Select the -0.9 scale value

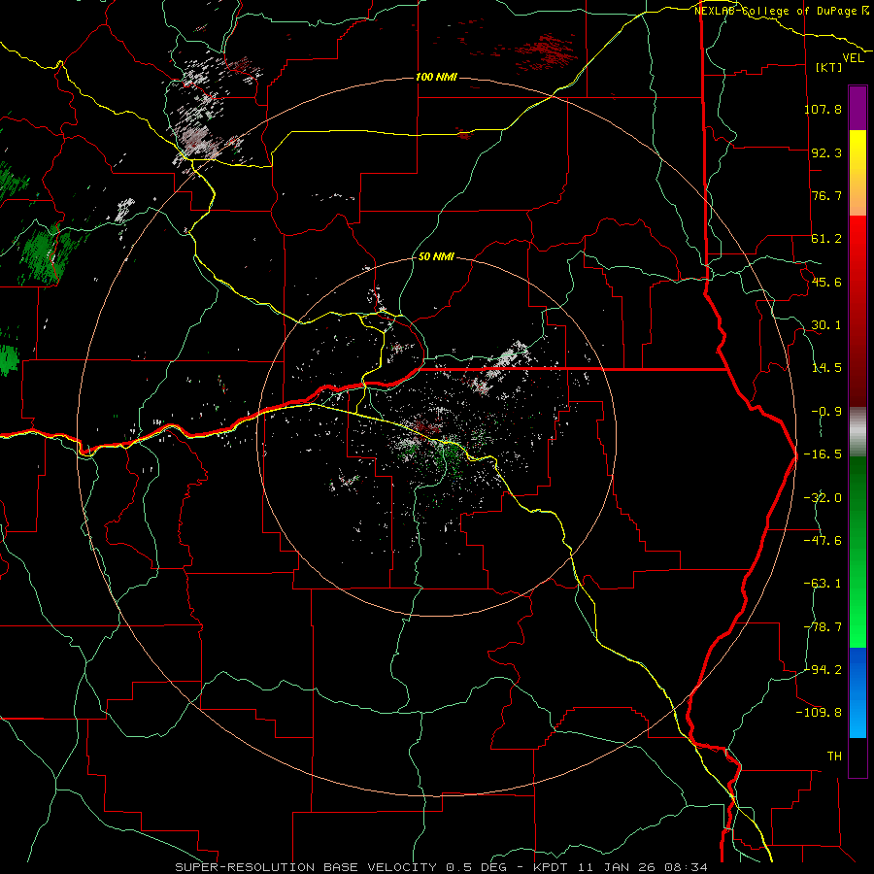pos(826,412)
